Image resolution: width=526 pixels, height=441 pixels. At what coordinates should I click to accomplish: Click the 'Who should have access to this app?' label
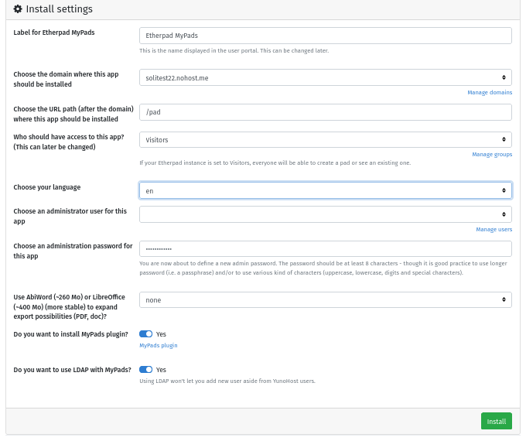(x=69, y=142)
